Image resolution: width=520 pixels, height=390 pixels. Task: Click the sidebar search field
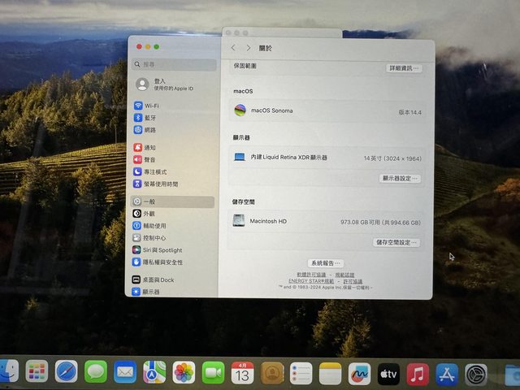coord(174,64)
